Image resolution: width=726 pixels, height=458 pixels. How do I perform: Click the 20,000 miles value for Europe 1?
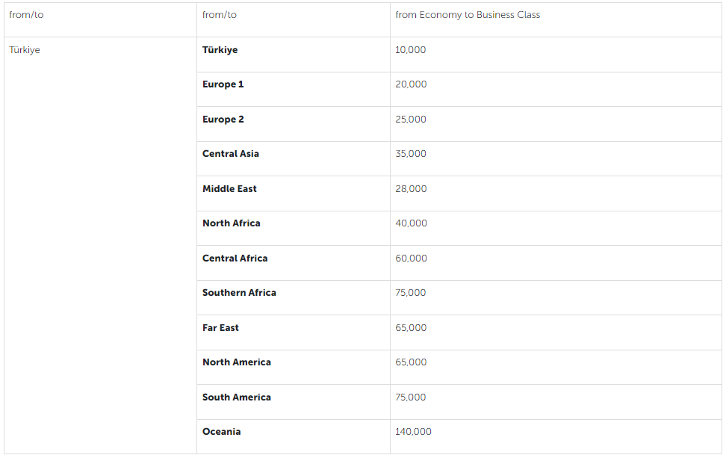click(x=411, y=84)
